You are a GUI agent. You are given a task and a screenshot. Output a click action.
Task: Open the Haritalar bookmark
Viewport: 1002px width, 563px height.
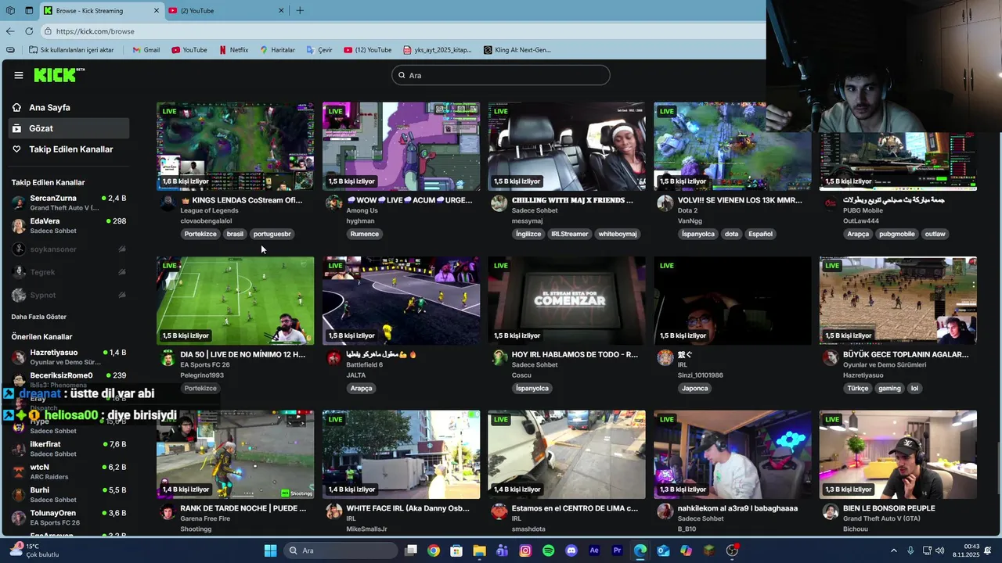coord(277,50)
